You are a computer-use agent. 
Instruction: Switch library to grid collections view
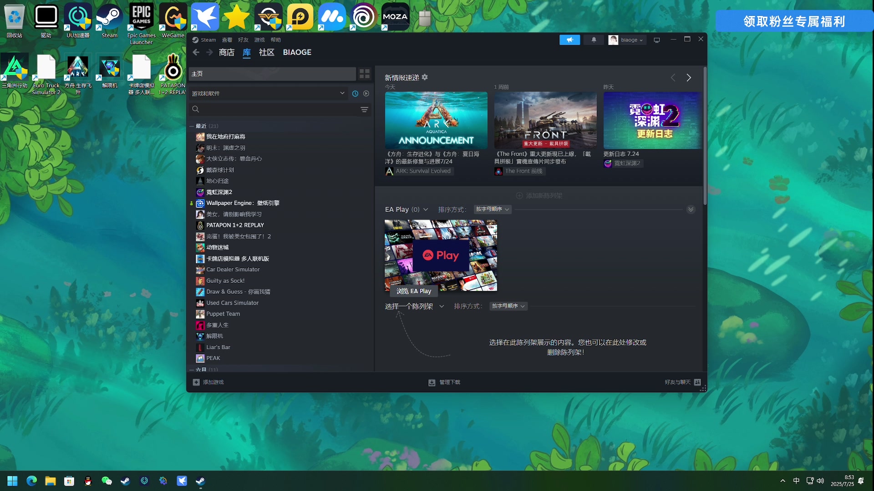tap(365, 74)
